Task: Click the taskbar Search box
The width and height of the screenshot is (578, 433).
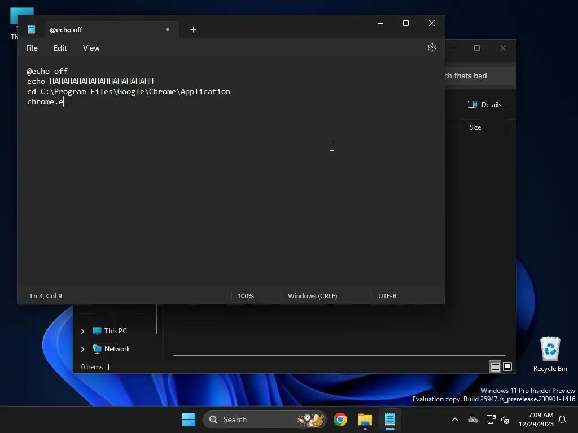Action: click(x=265, y=419)
